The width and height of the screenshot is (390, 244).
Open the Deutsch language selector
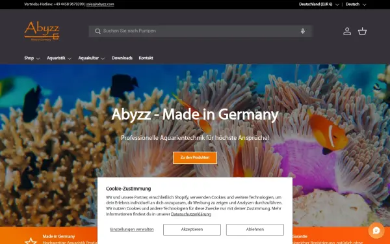click(x=356, y=5)
